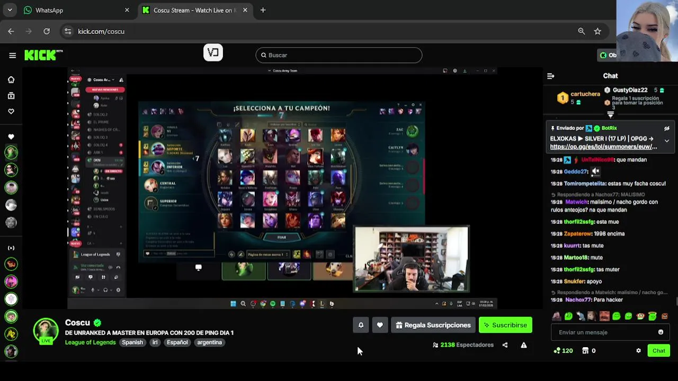Open Coscu's channel avatar
Image resolution: width=678 pixels, height=381 pixels.
tap(46, 331)
